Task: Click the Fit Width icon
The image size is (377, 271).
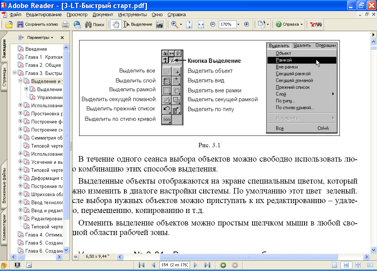Action: 201,25
